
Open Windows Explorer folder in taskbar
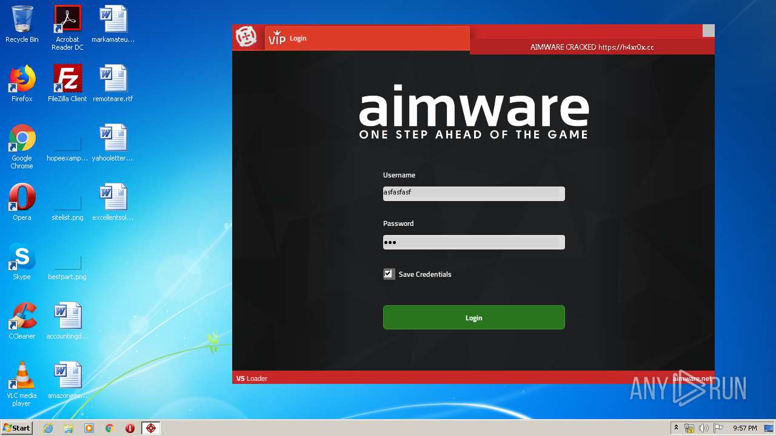(x=69, y=428)
